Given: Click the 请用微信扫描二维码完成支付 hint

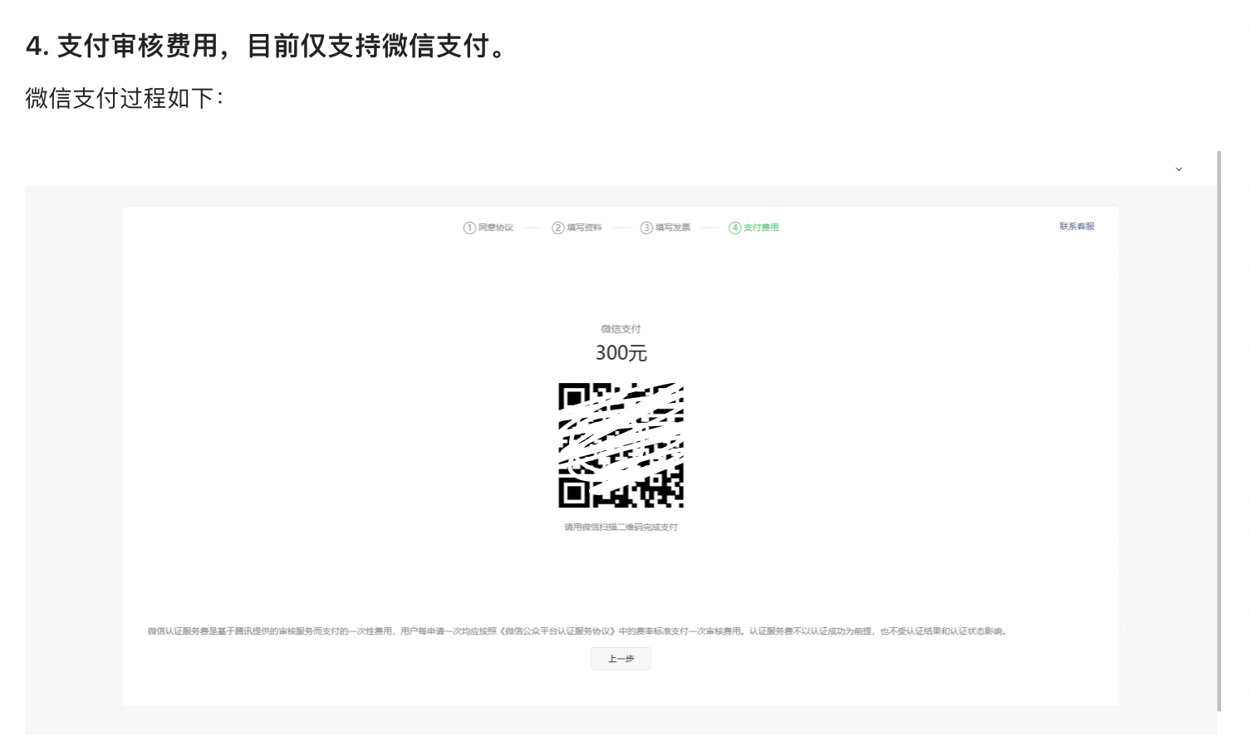Looking at the screenshot, I should coord(621,527).
